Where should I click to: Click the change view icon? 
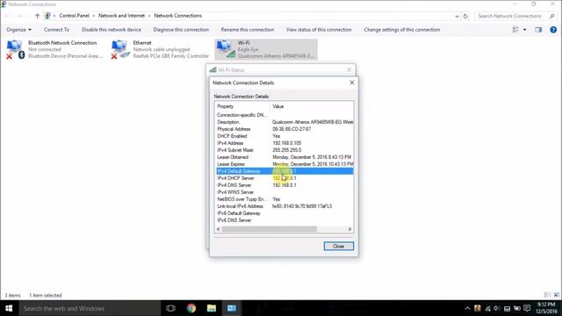515,30
